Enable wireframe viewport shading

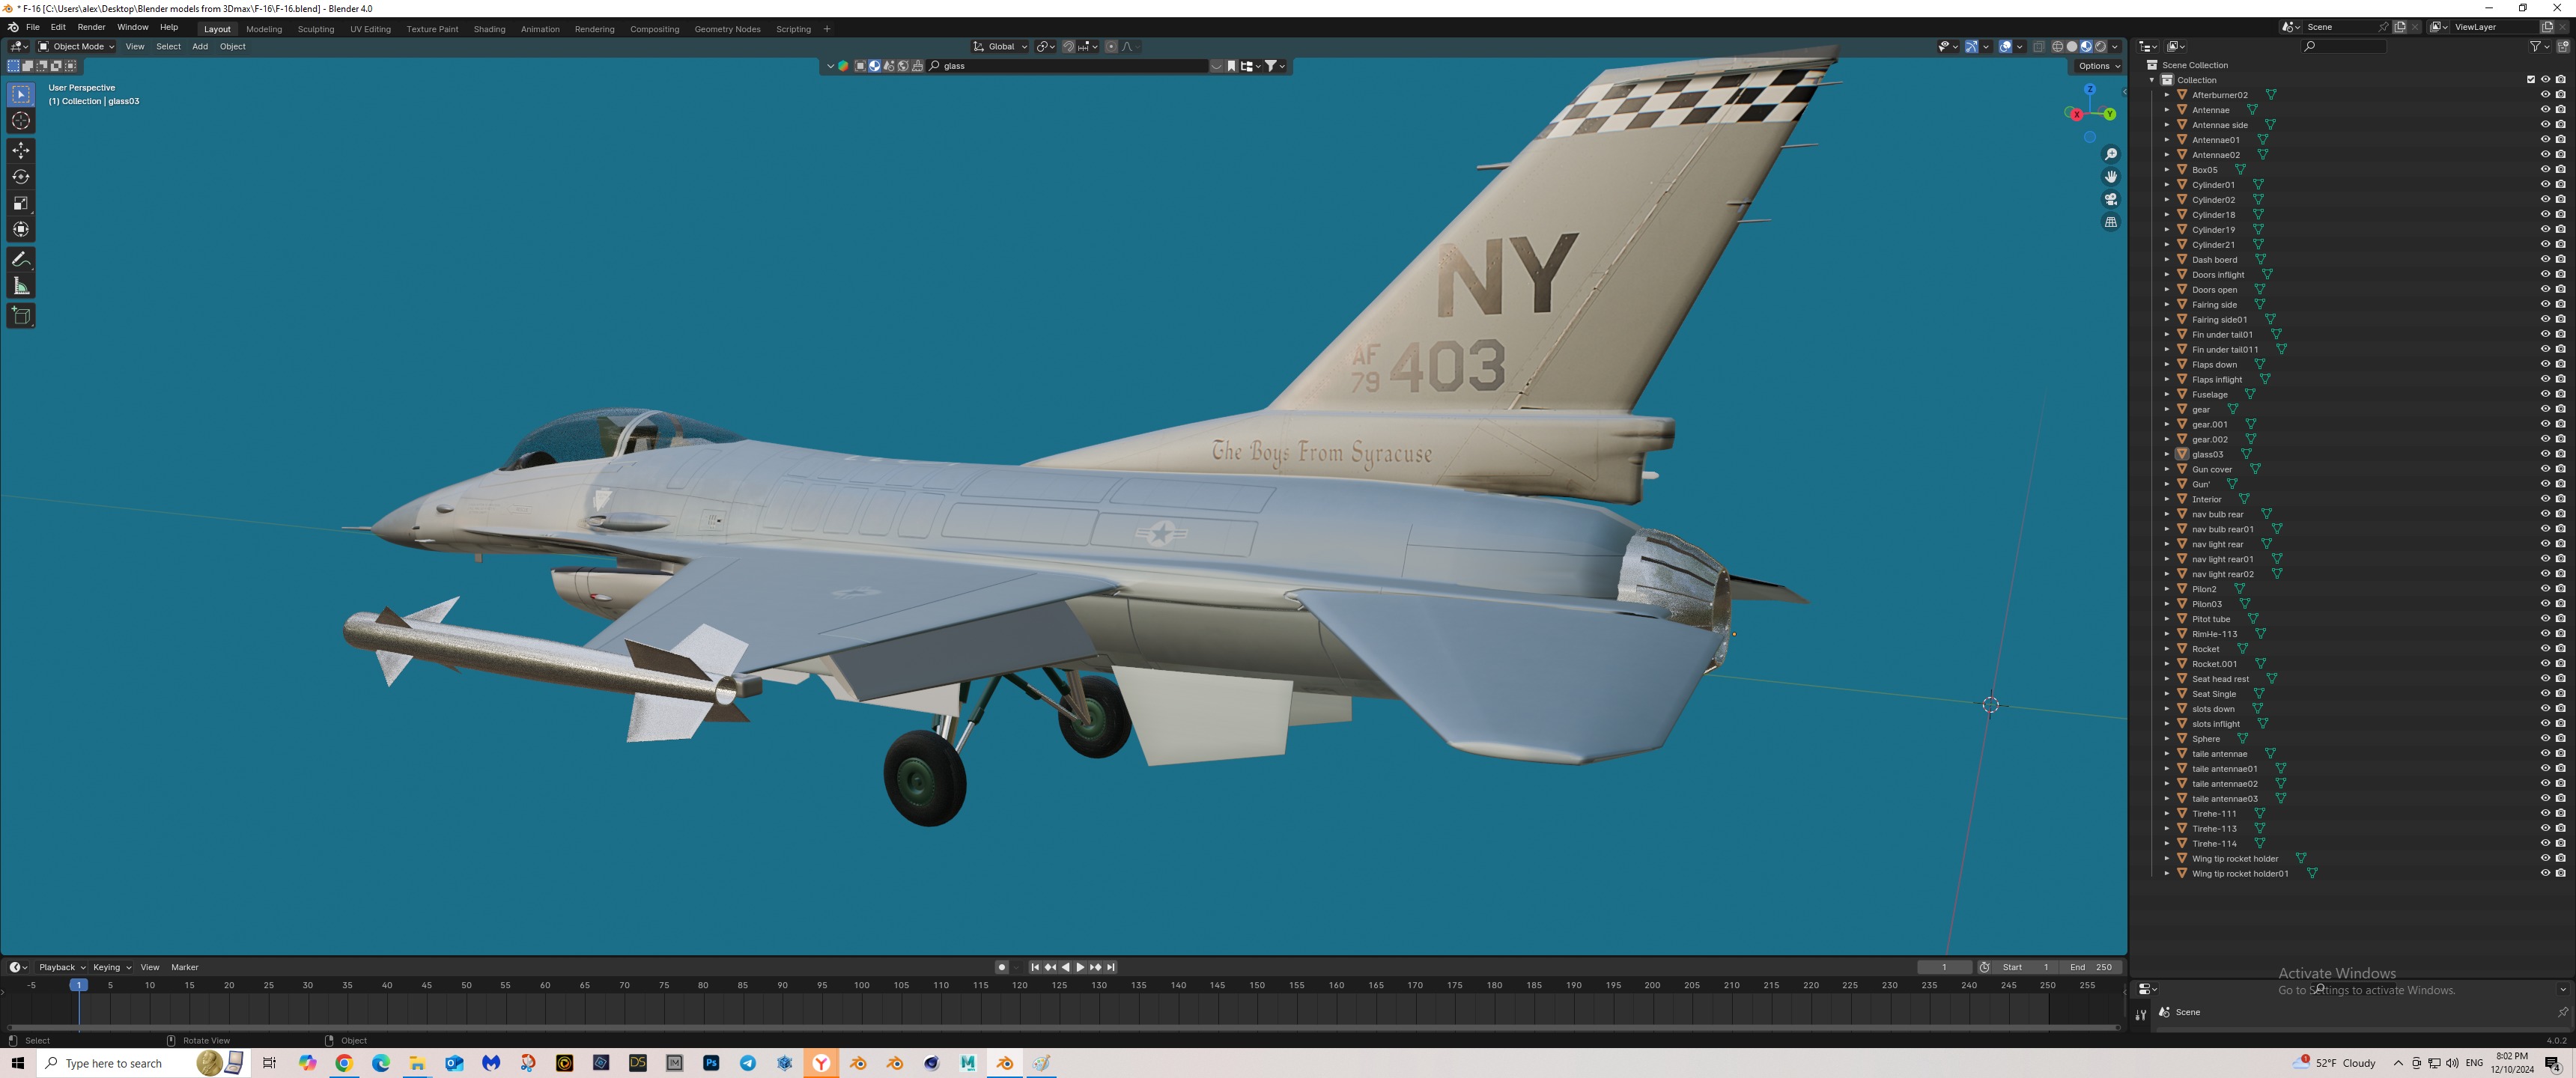click(x=2057, y=46)
